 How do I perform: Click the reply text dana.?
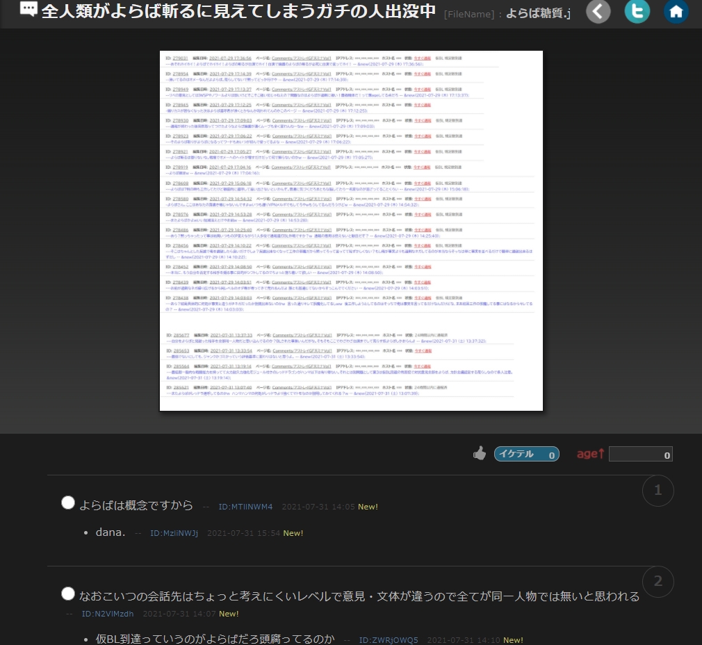tap(111, 532)
